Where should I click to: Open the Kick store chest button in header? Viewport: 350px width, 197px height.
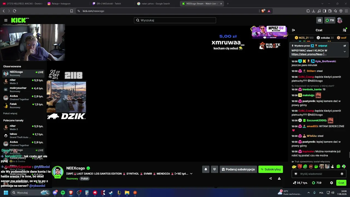click(319, 20)
